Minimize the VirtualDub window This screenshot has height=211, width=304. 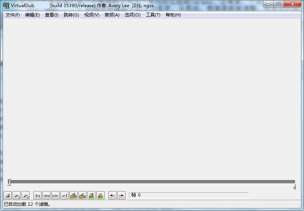(x=268, y=4)
